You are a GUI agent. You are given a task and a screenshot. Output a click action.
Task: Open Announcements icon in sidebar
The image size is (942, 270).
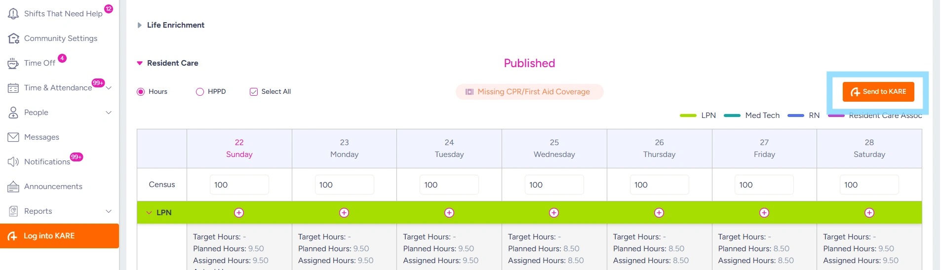tap(13, 187)
